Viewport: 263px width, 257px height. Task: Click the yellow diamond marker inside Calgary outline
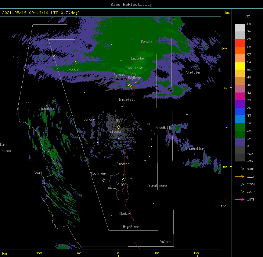[124, 180]
